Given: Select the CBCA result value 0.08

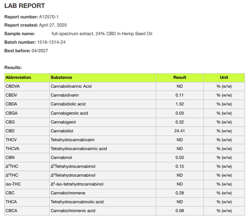Looking at the screenshot, I should pyautogui.click(x=179, y=211).
